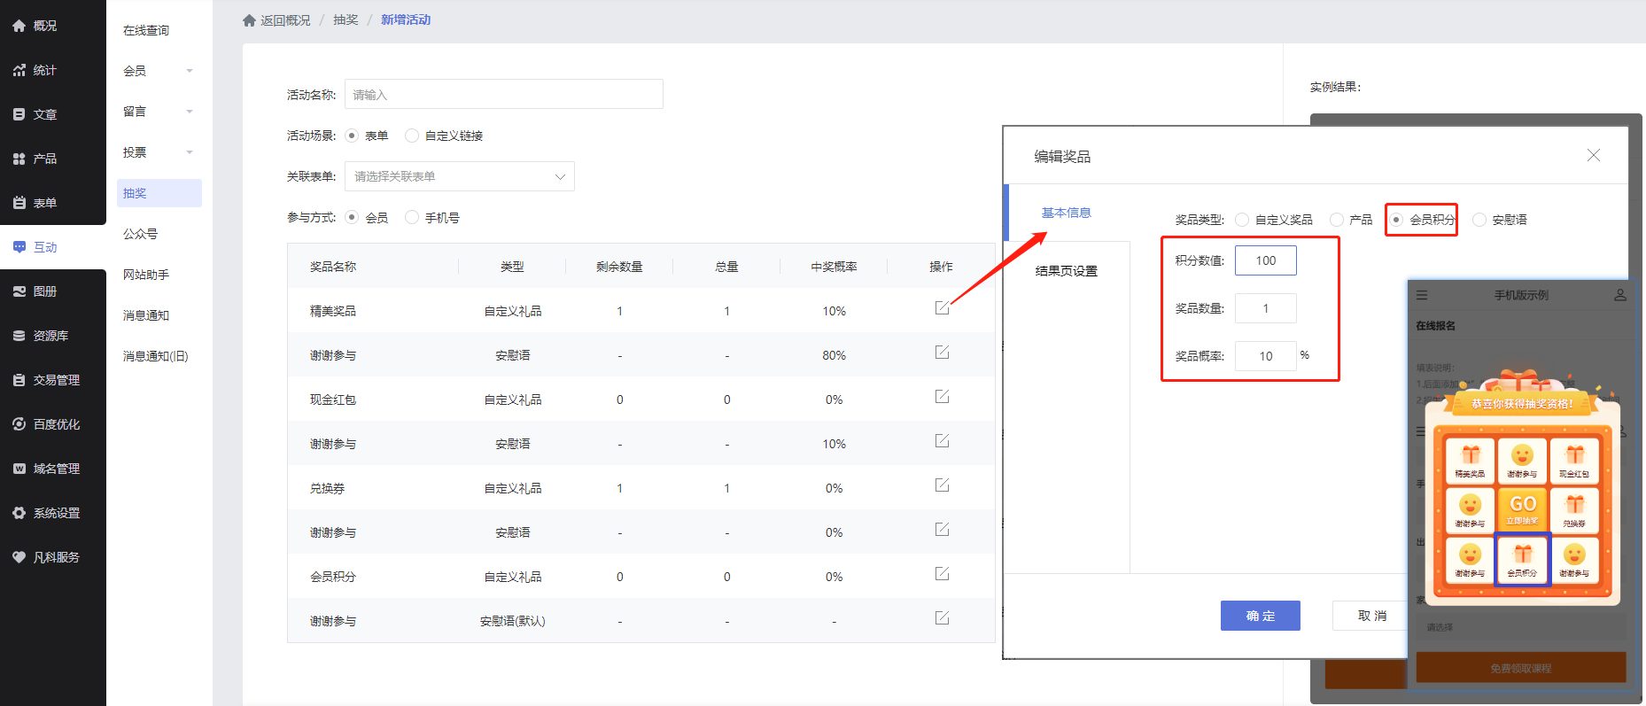The image size is (1646, 706).
Task: Open 网站助手 submenu item
Action: coord(146,275)
